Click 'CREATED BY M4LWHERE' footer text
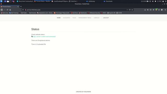The height and width of the screenshot is (94, 167). 83,92
